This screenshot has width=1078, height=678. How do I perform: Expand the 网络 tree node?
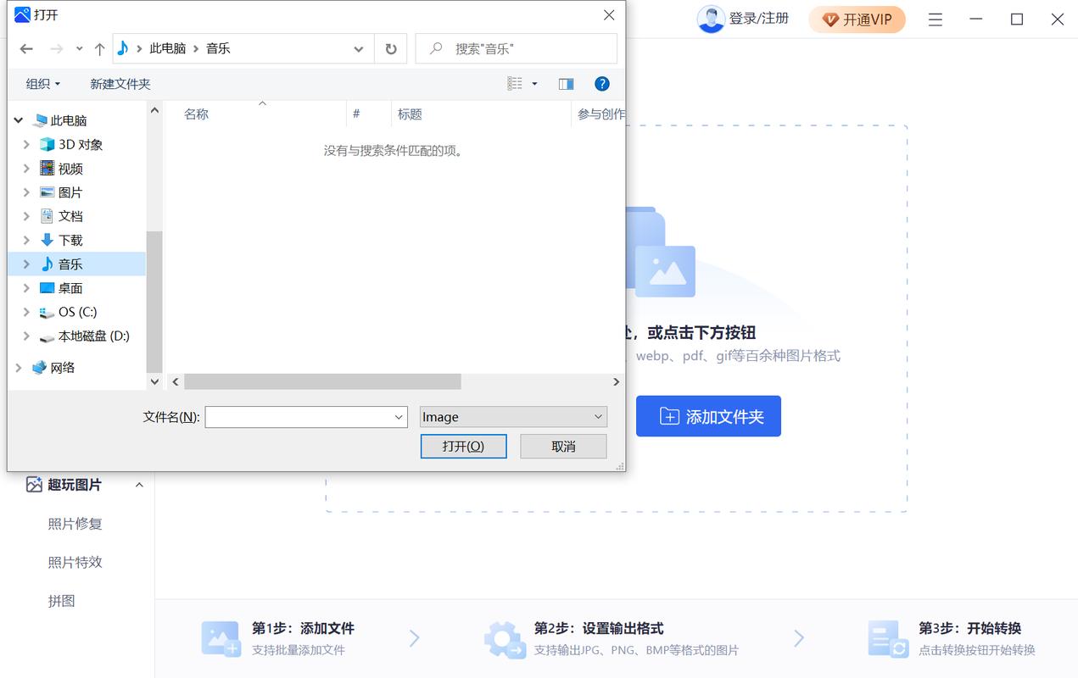[19, 367]
